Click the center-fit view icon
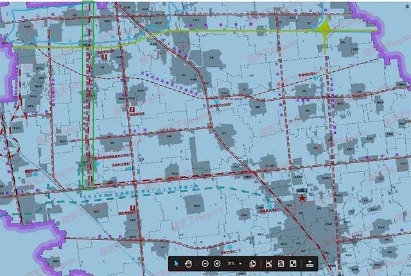The width and height of the screenshot is (411, 276). pyautogui.click(x=281, y=264)
